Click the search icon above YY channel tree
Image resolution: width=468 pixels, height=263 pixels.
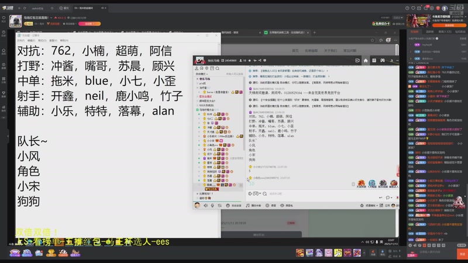pyautogui.click(x=218, y=68)
